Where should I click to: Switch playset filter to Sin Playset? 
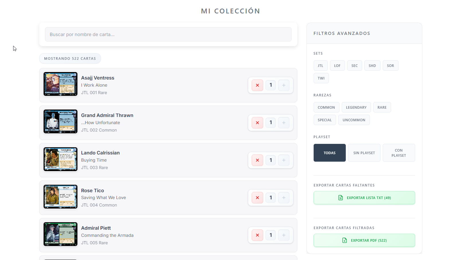[364, 153]
